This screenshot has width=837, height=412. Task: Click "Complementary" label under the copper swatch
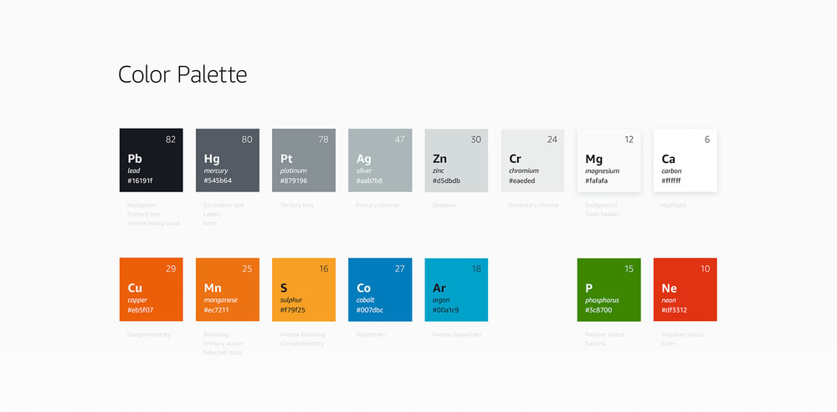[x=149, y=335]
